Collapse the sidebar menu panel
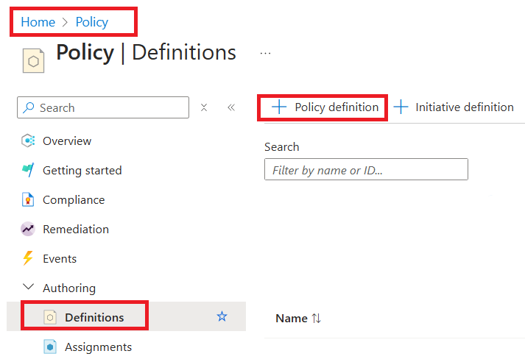525x362 pixels. pos(230,107)
